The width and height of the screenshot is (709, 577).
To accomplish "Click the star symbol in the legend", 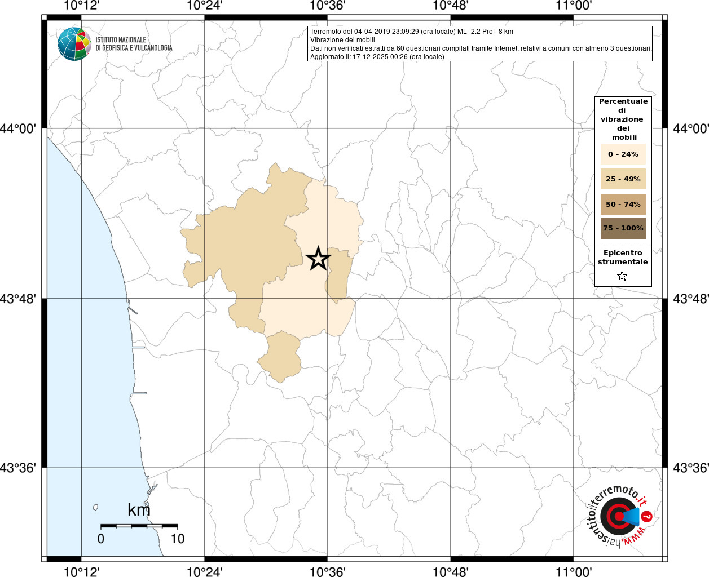I will pos(622,276).
